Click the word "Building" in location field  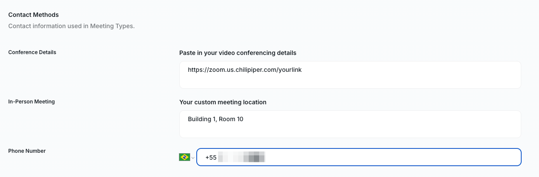click(199, 119)
